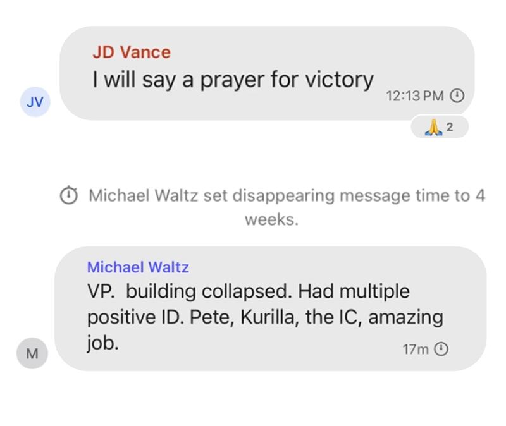
Task: Click the word "job." in Waltz's message
Action: [x=102, y=343]
